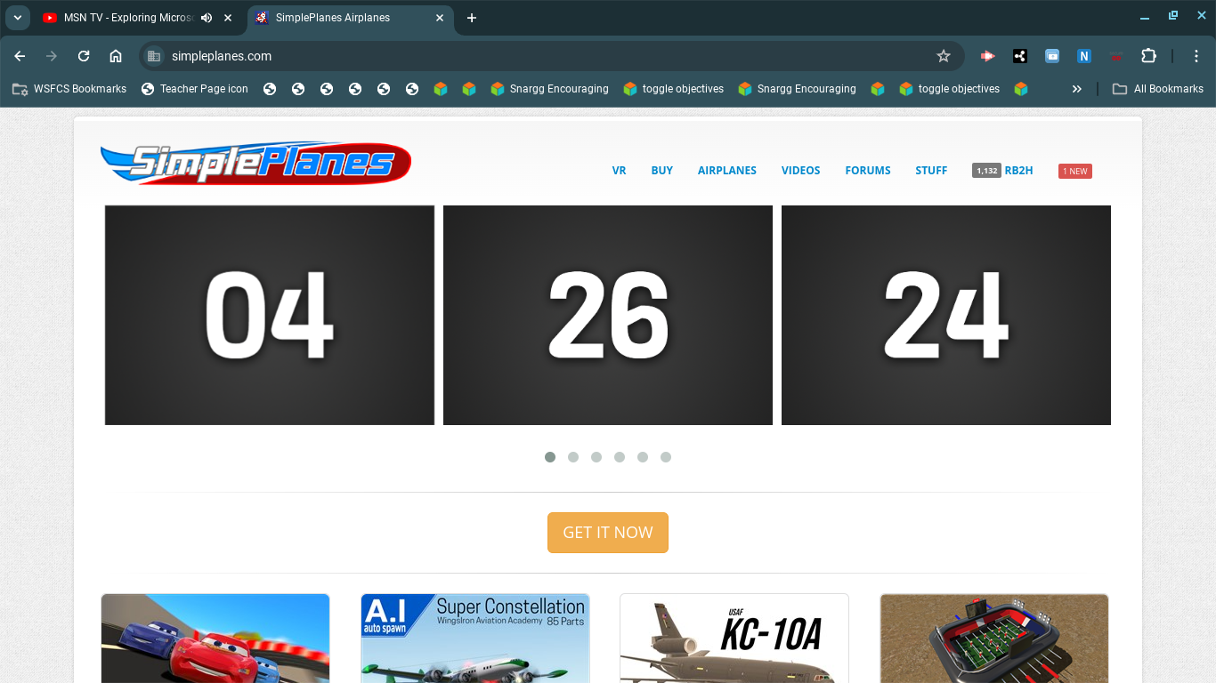This screenshot has width=1216, height=683.
Task: Open the Teacher Page icon bookmark
Action: (195, 89)
